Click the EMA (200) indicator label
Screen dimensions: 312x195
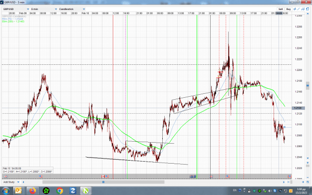pos(13,21)
